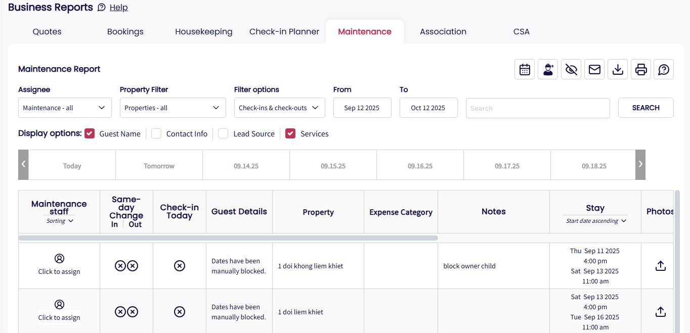Open the Assignee dropdown
Screen dimensions: 690x333
(x=65, y=108)
